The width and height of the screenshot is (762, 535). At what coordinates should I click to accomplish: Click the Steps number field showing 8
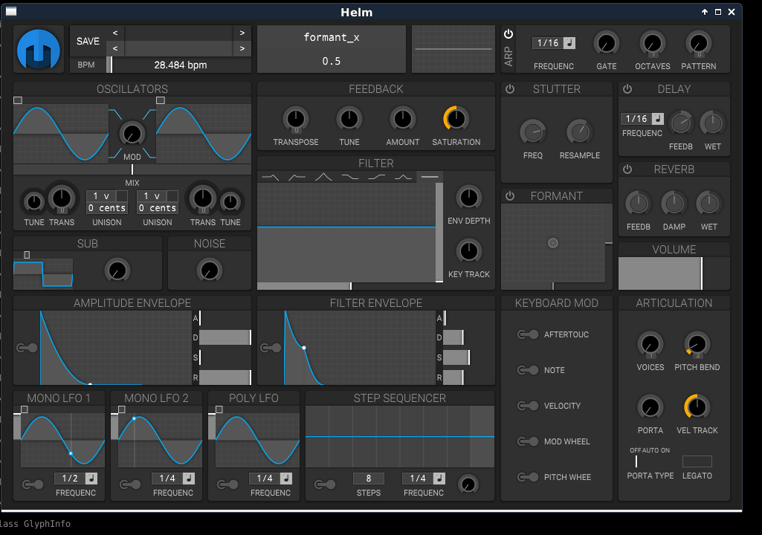pos(369,478)
